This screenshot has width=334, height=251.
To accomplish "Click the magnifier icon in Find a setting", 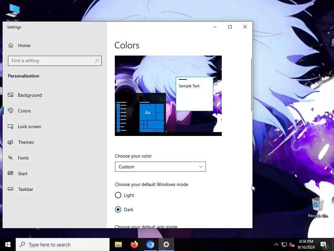I will point(97,60).
